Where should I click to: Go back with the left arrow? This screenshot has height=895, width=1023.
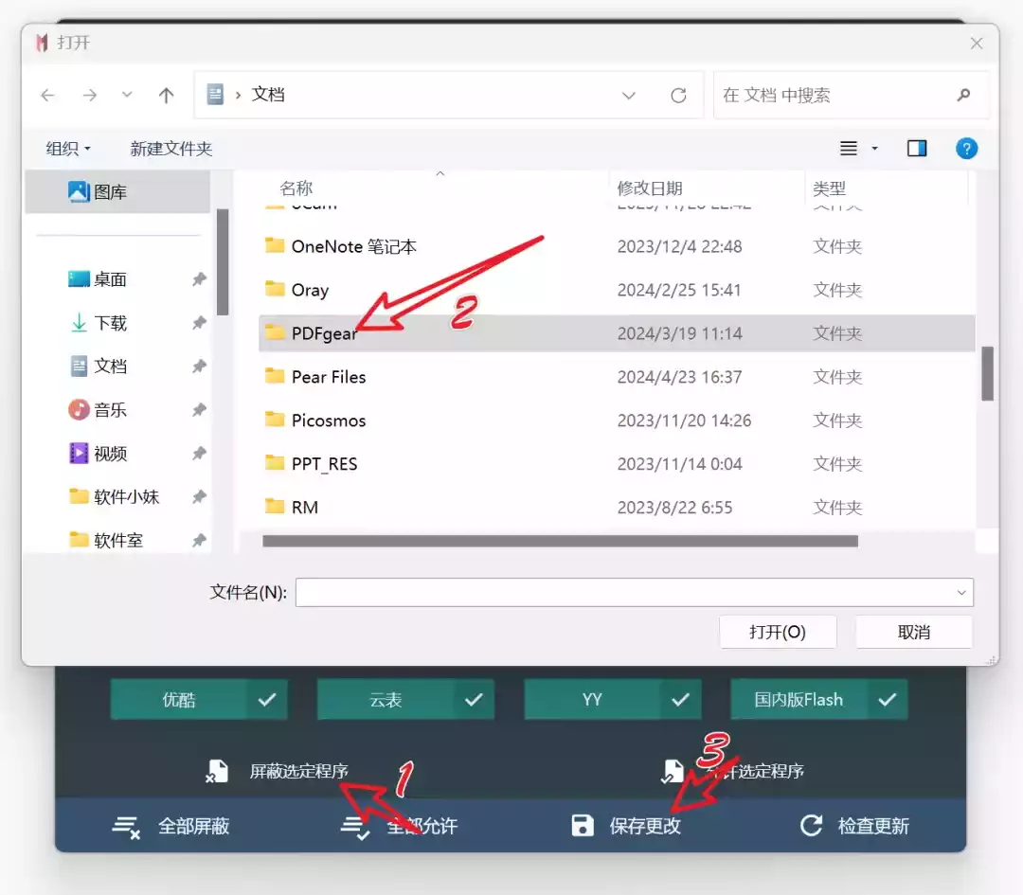click(47, 96)
